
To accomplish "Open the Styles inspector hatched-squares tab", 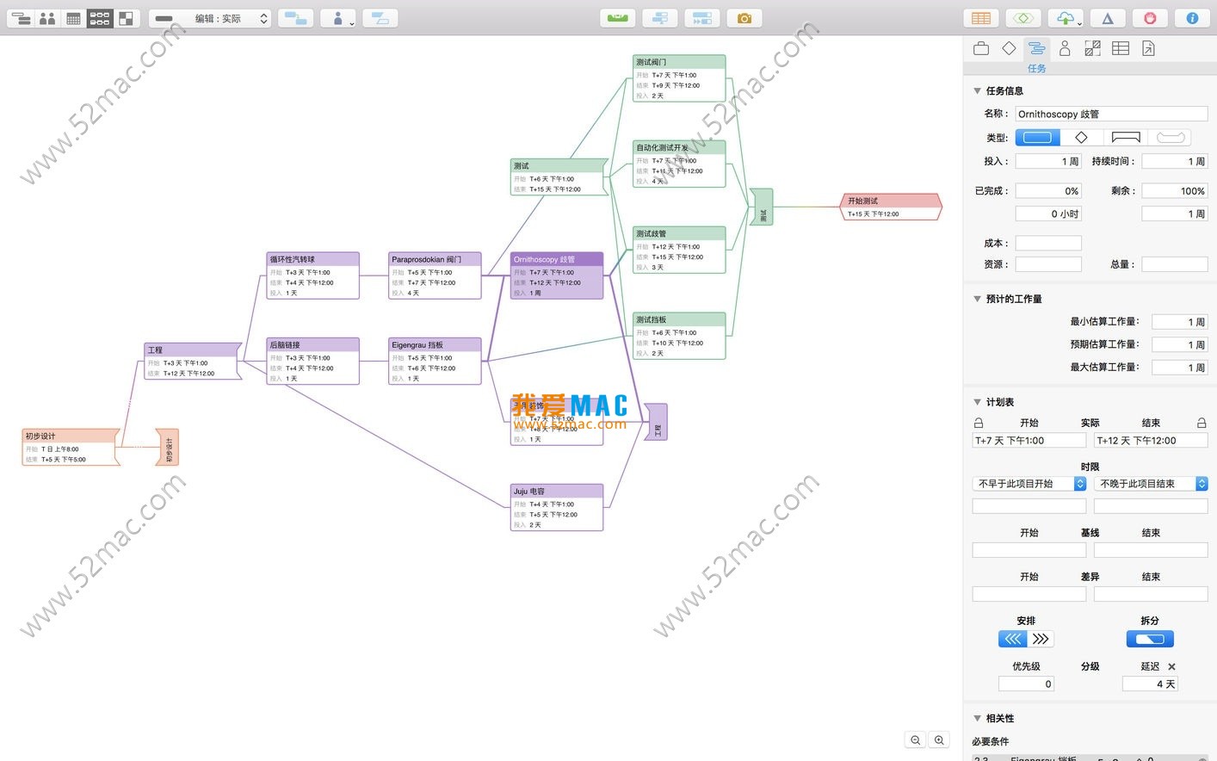I will tap(1092, 49).
